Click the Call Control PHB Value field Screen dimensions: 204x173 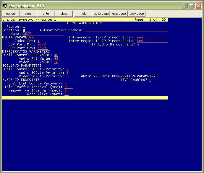[x=56, y=55]
